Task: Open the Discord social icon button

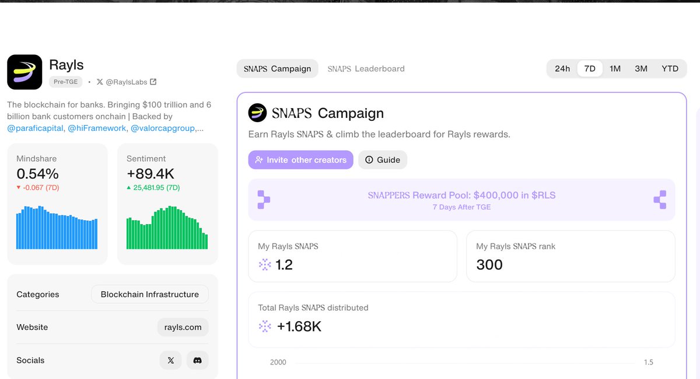Action: click(197, 360)
